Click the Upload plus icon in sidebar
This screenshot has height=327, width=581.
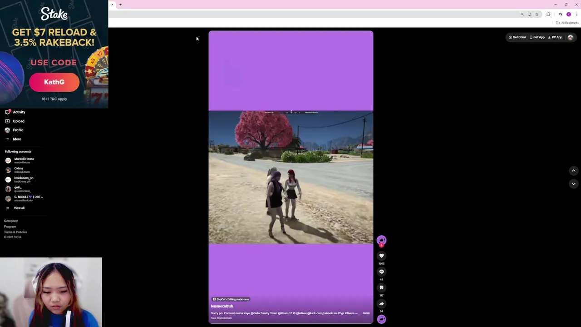pyautogui.click(x=7, y=121)
